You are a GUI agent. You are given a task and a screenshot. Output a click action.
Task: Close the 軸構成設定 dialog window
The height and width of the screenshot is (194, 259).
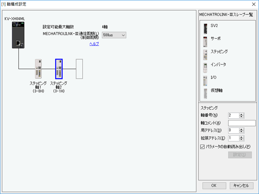tap(254, 4)
